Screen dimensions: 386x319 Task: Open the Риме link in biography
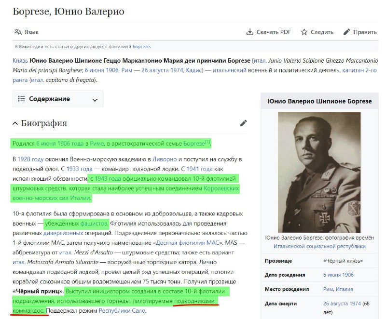pyautogui.click(x=97, y=143)
